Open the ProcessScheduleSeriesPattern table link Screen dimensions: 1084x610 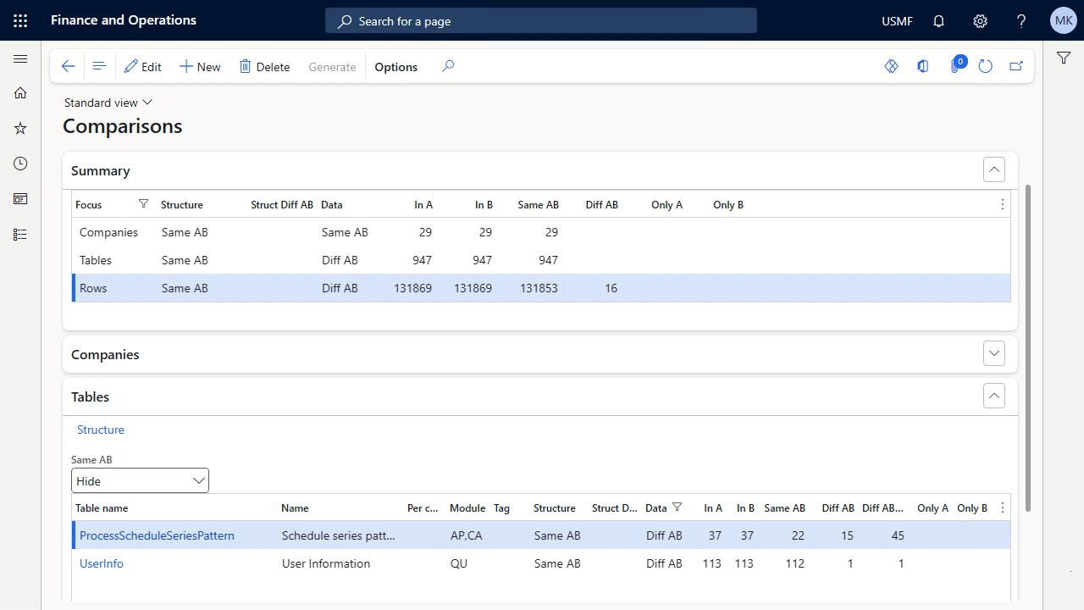click(x=157, y=535)
